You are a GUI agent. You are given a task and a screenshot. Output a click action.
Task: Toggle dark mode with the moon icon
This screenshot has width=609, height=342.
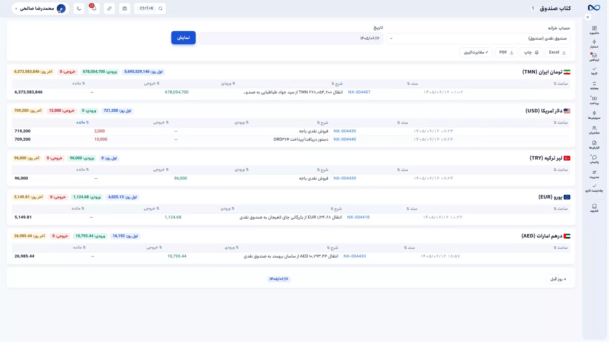(79, 8)
